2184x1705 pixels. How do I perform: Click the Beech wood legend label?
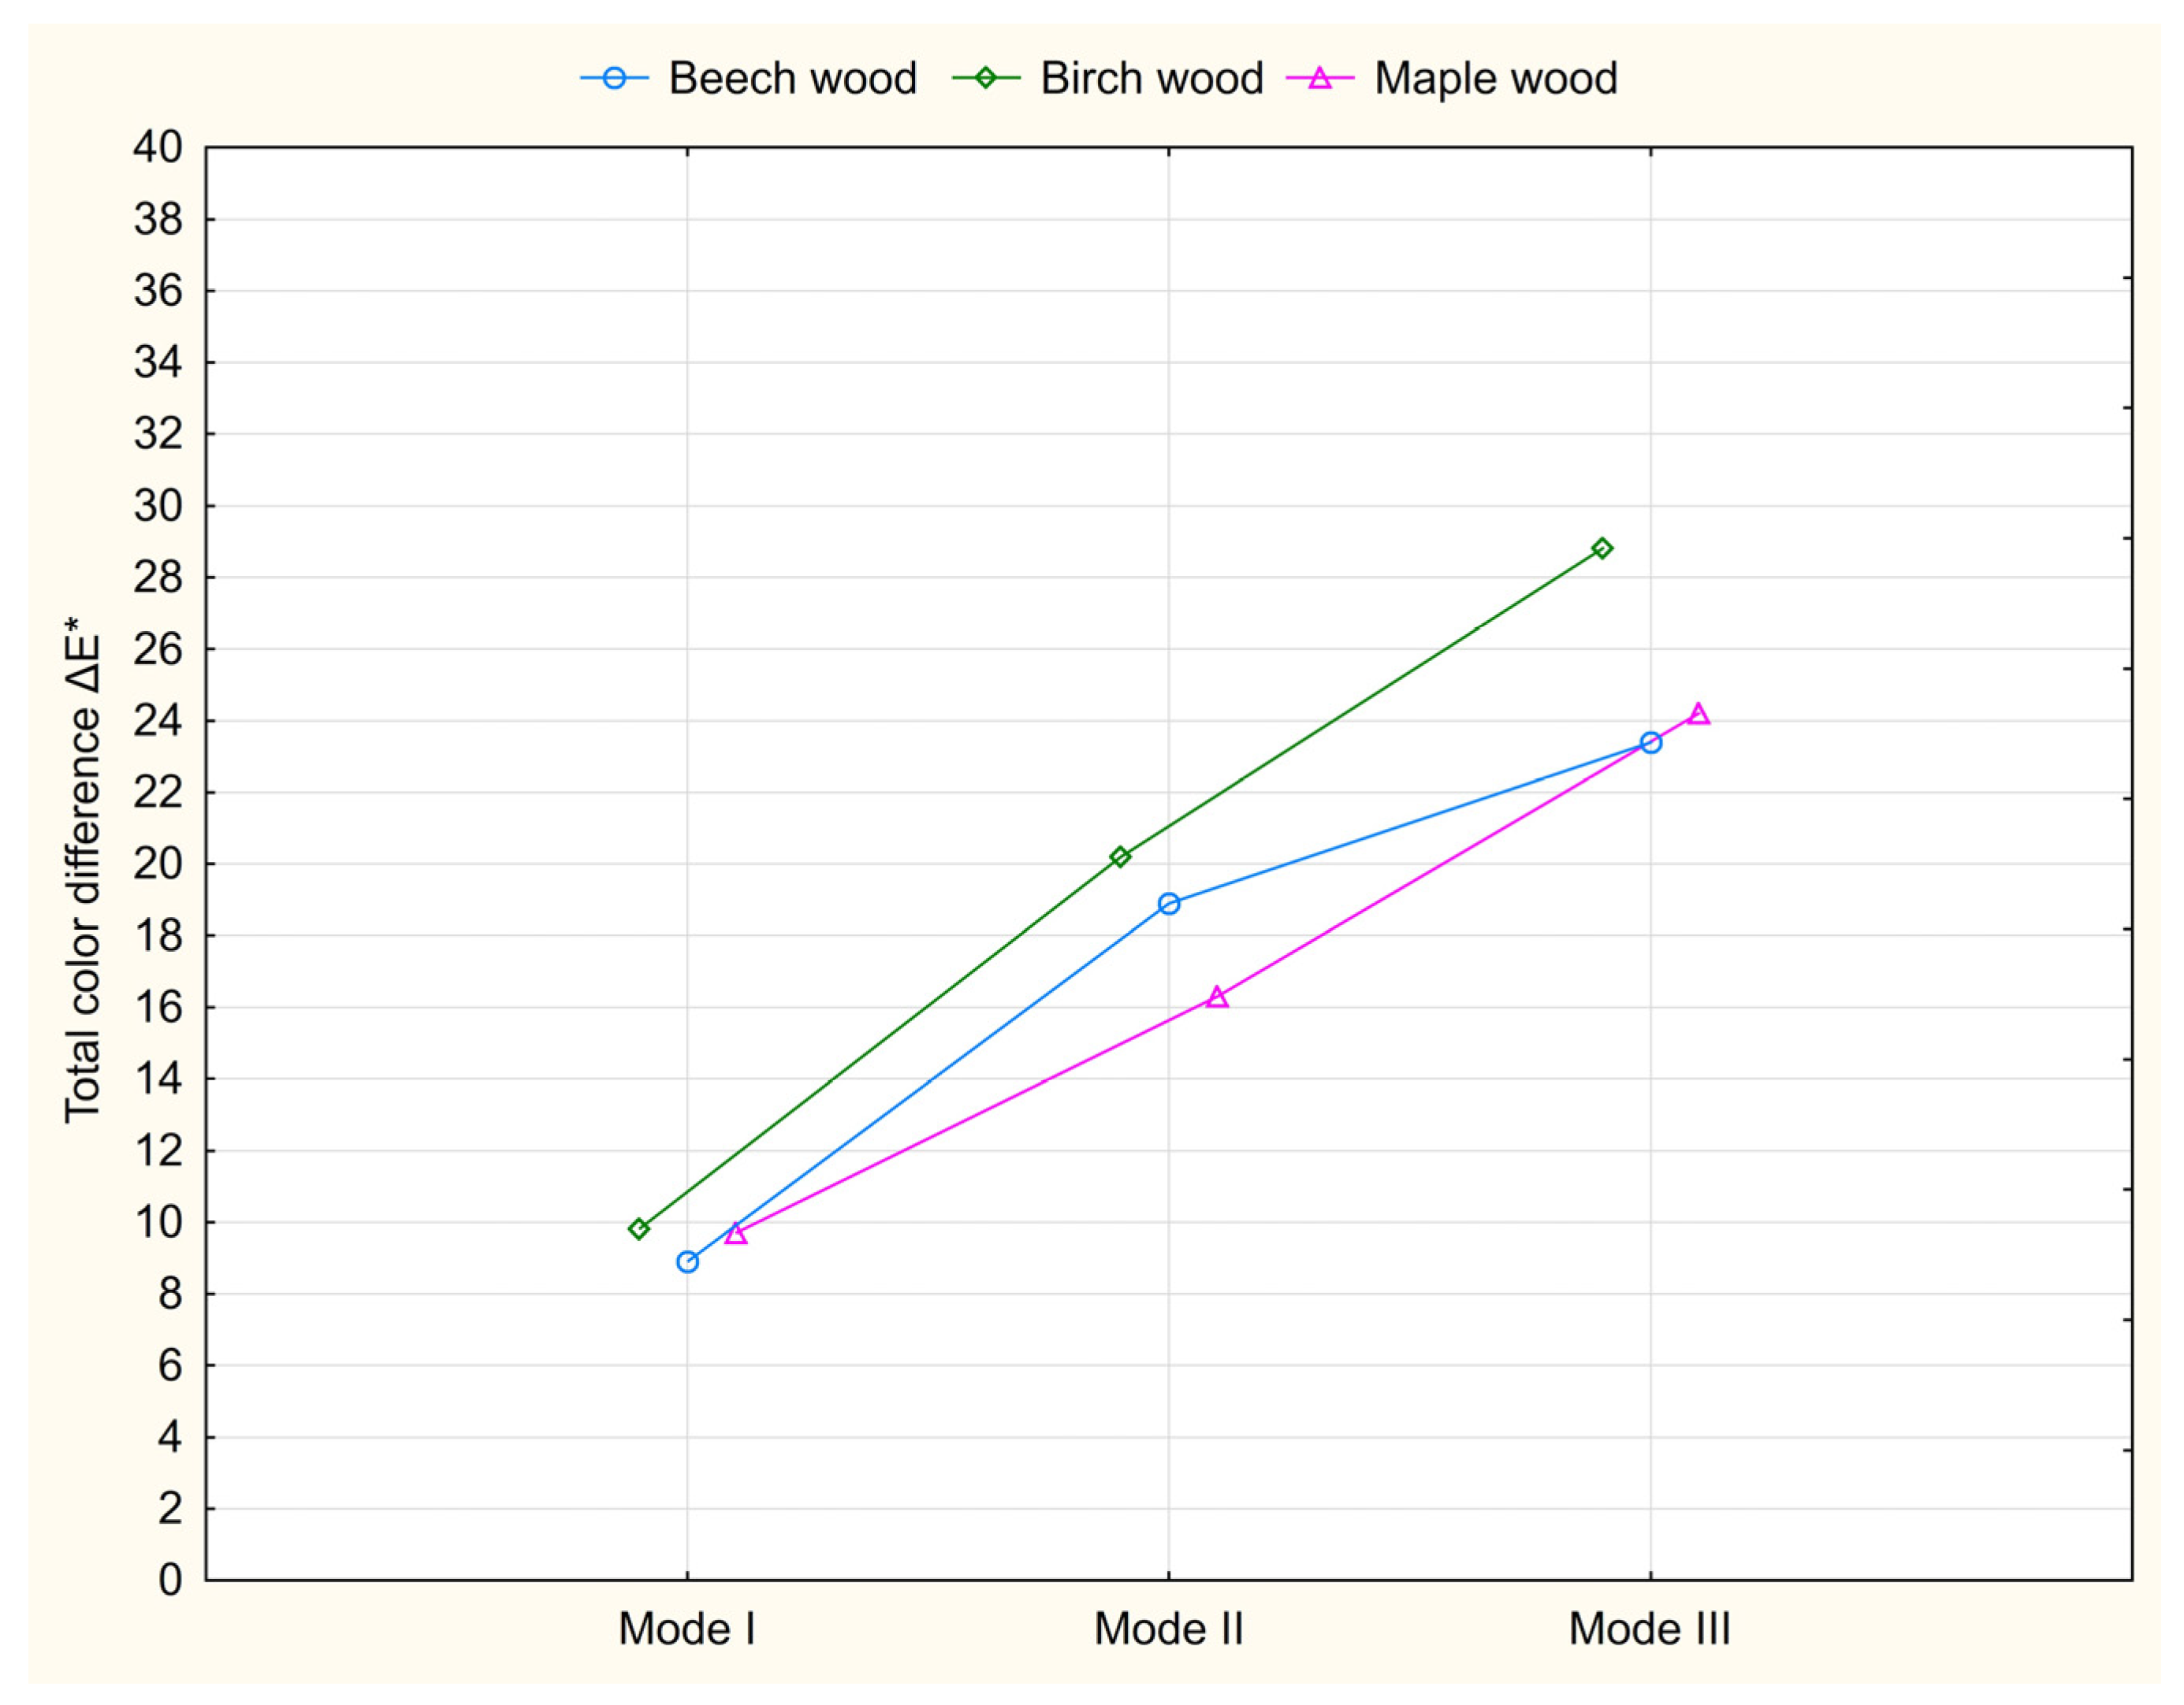[x=792, y=78]
